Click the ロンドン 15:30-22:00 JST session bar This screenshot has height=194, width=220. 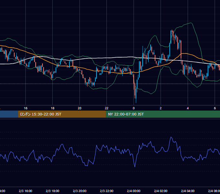click(x=62, y=114)
